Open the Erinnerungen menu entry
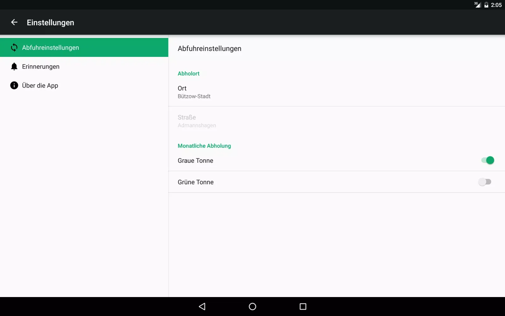505x316 pixels. click(x=84, y=66)
